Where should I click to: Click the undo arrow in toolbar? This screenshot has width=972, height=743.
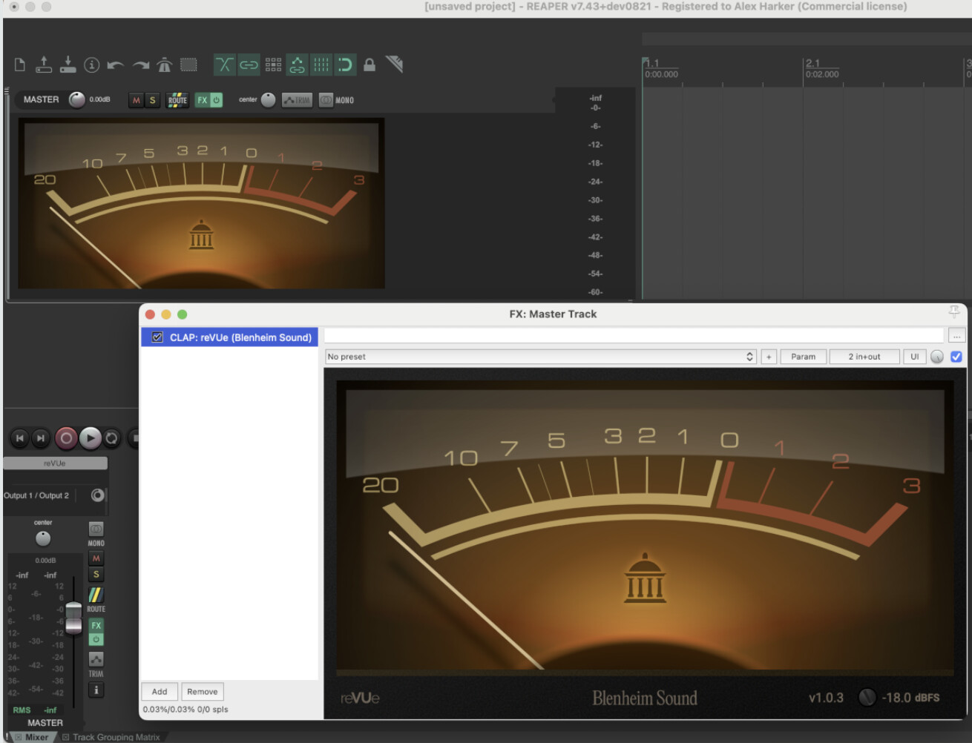(115, 65)
